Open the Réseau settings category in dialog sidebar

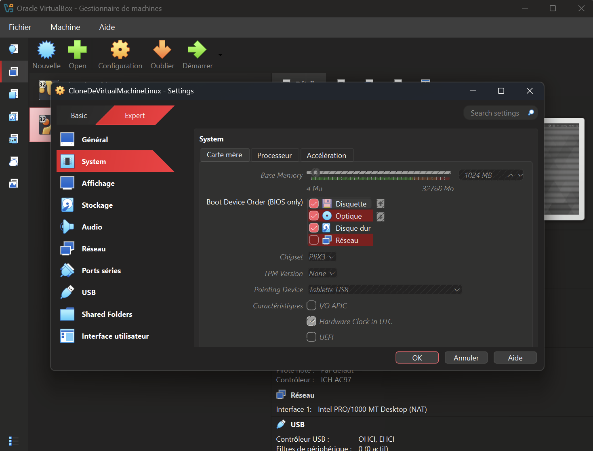(x=115, y=249)
